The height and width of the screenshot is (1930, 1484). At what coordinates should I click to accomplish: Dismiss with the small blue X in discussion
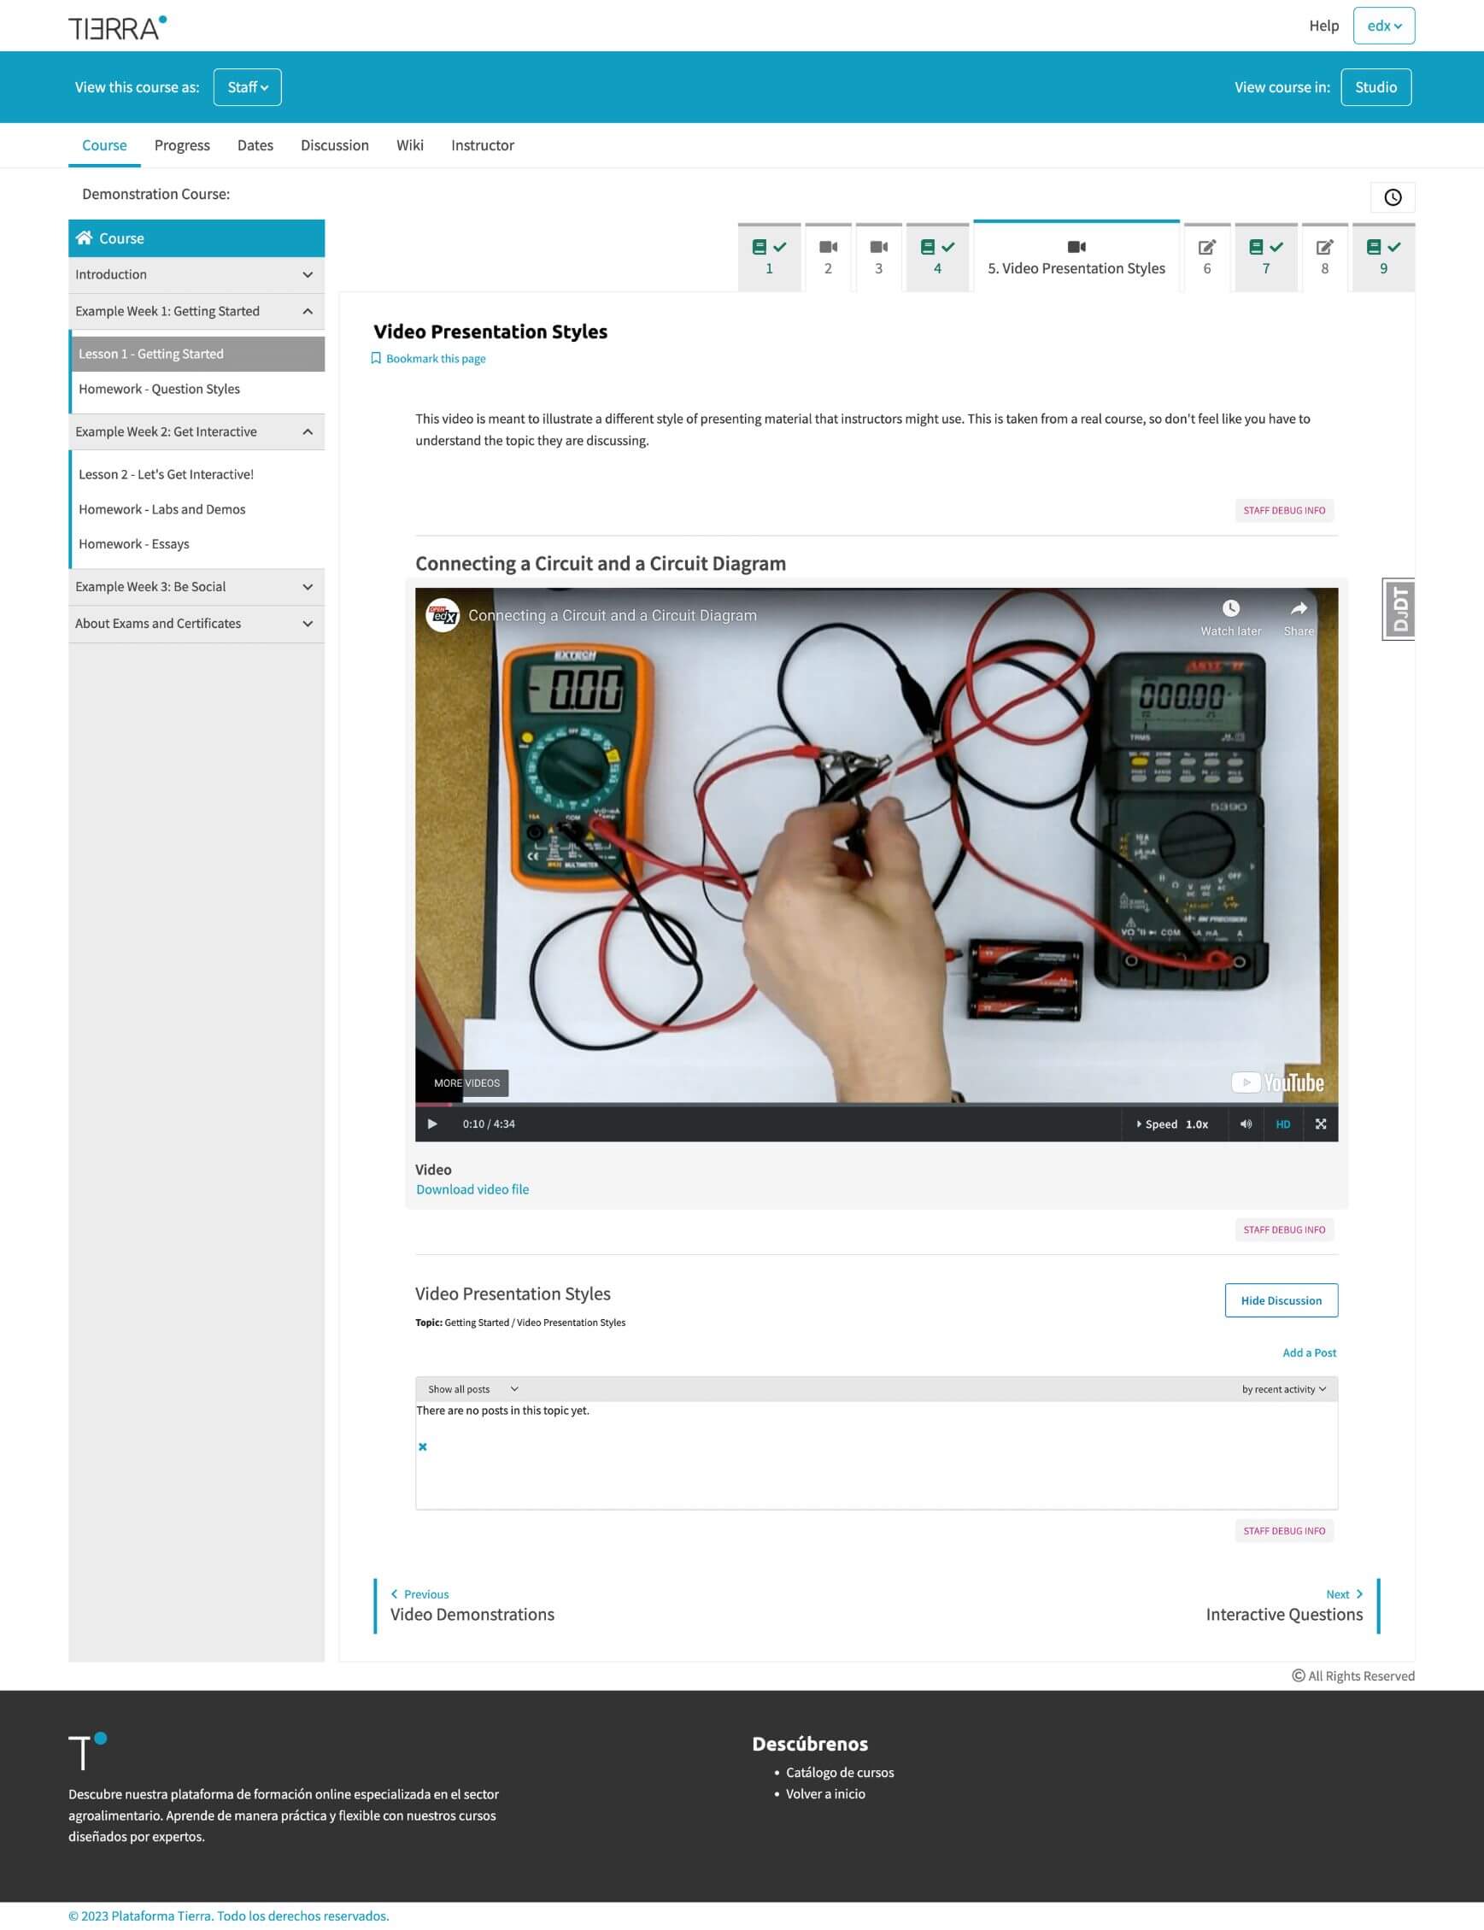click(x=422, y=1446)
